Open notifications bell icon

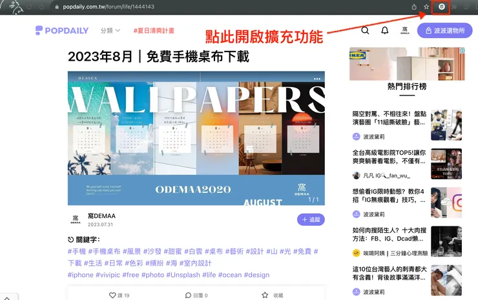(x=385, y=30)
